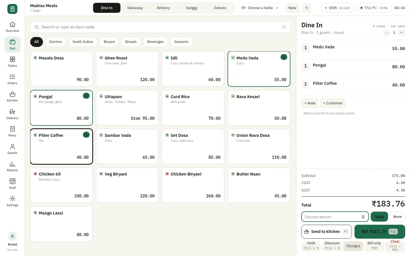Decrease guest count with minus button
This screenshot has height=256, width=410.
386,33
